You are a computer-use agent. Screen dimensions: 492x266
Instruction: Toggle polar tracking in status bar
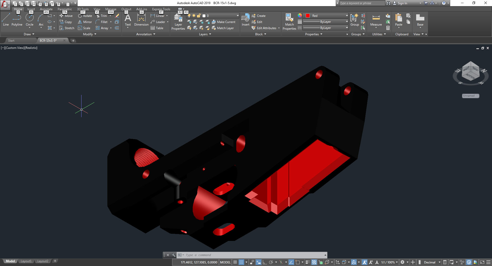click(271, 262)
